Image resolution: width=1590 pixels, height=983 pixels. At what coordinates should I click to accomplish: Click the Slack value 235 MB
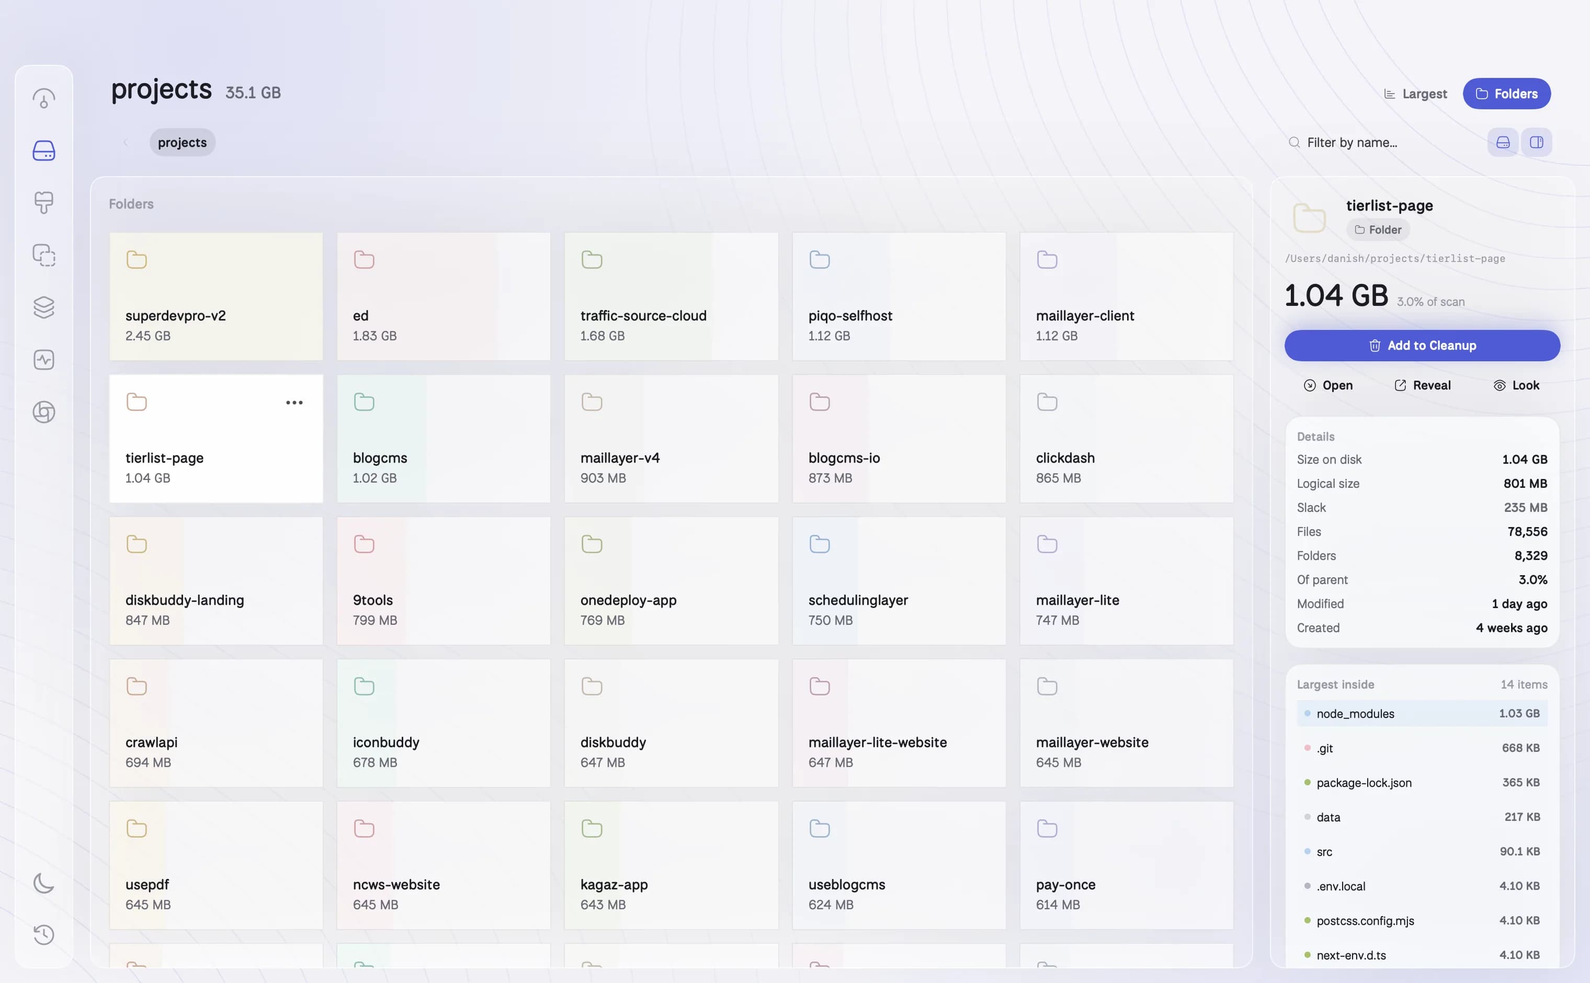(x=1525, y=508)
